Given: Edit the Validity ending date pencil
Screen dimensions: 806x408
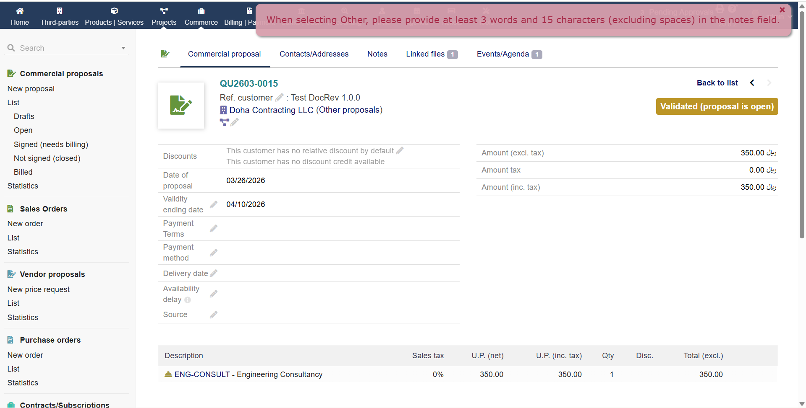Looking at the screenshot, I should click(214, 204).
